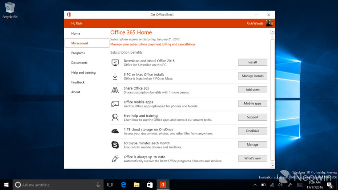Open Task View from taskbar
338x190 pixels.
coord(110,185)
